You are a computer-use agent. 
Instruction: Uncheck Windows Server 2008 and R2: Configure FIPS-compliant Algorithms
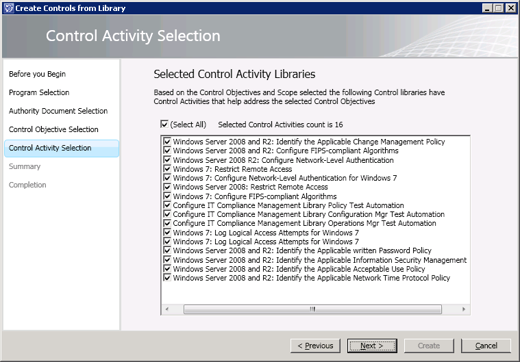(167, 151)
